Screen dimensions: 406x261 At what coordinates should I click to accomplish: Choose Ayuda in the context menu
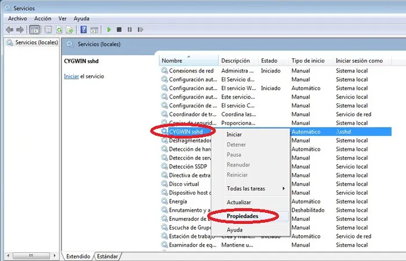click(x=234, y=230)
